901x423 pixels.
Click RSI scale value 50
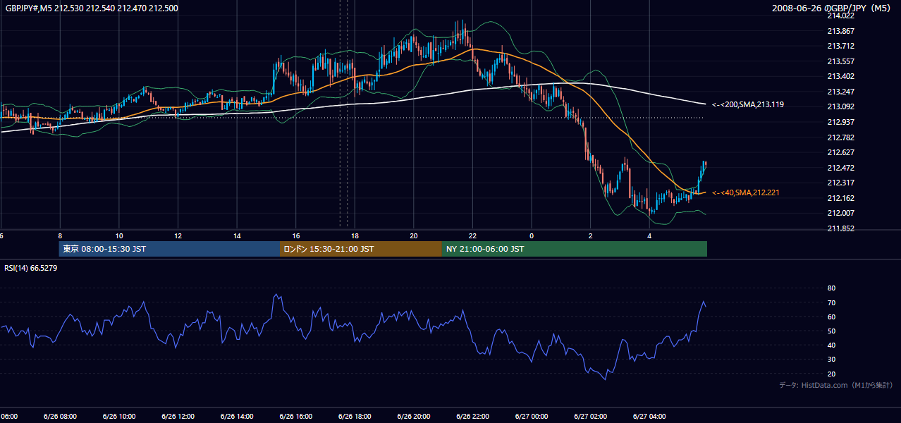(x=831, y=331)
